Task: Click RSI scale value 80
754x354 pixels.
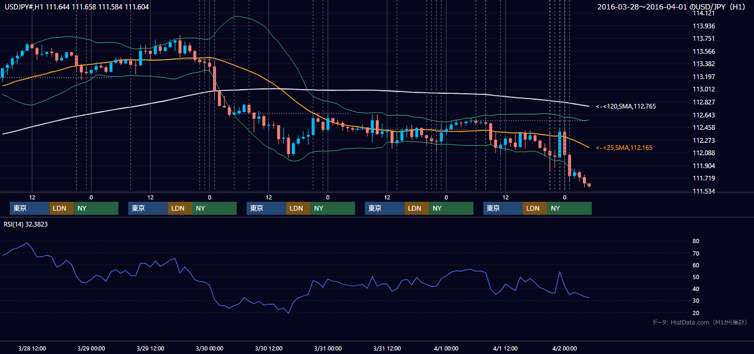Action: 696,241
